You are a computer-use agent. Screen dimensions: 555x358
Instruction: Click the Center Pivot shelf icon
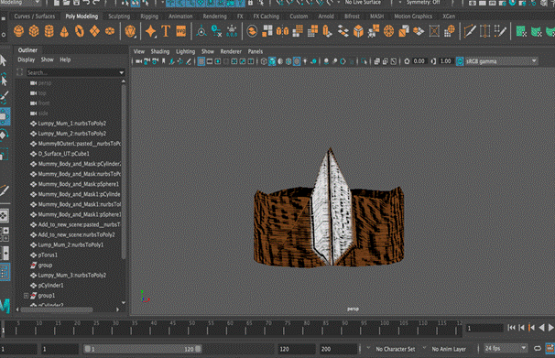point(201,31)
